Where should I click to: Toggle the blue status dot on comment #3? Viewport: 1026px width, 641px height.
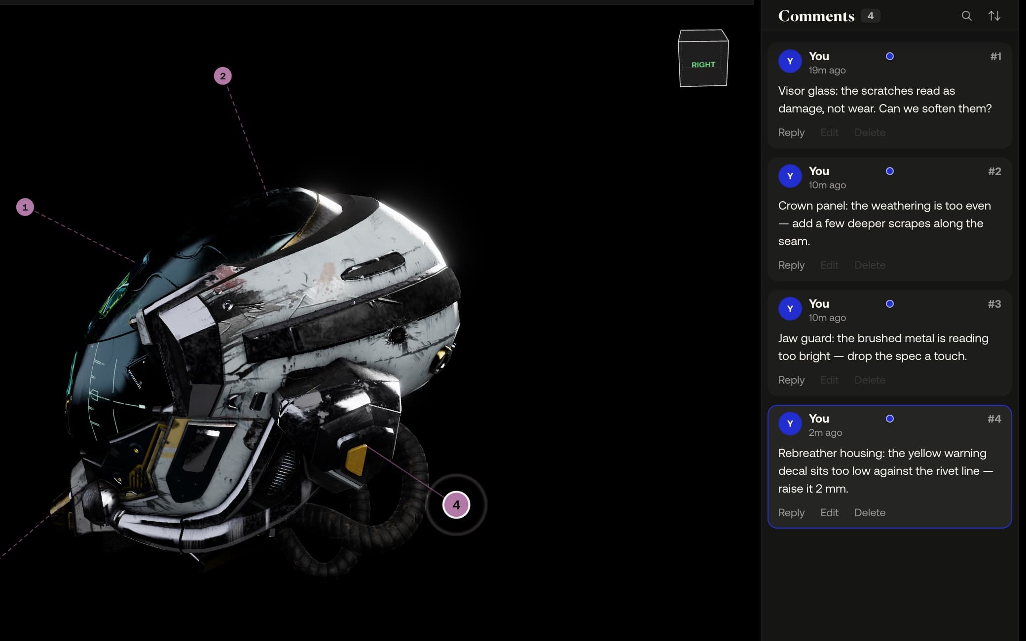[890, 304]
